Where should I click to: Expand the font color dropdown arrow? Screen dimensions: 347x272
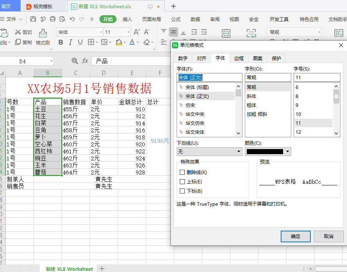pos(137,42)
